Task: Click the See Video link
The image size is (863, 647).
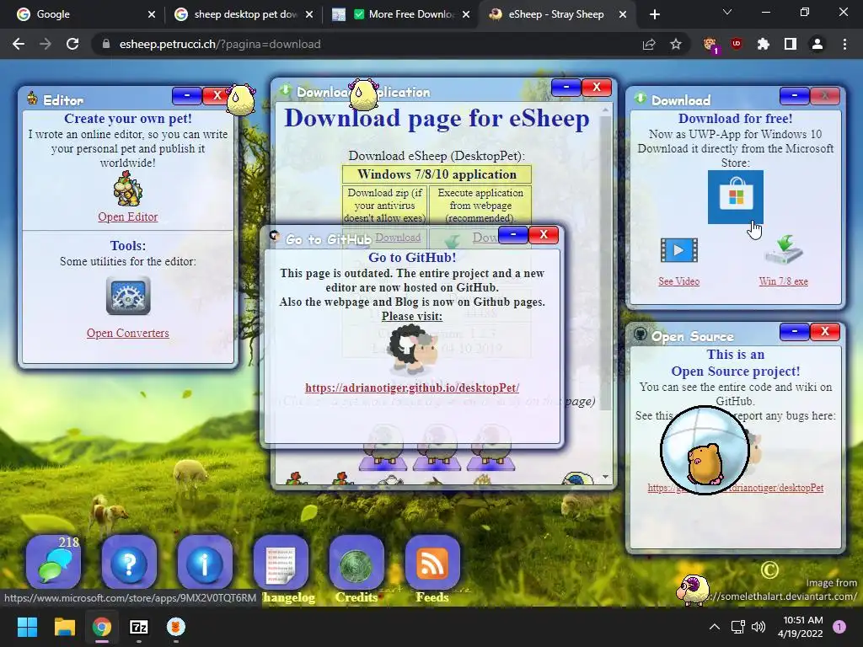Action: [x=678, y=281]
